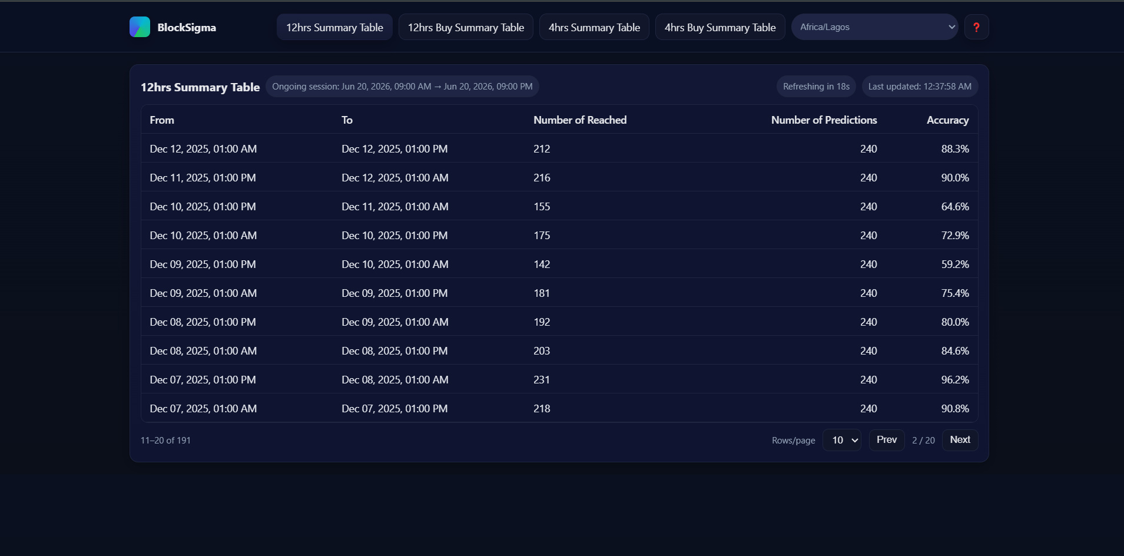The image size is (1124, 556).
Task: Open the Rows/page 10 dropdown
Action: coord(842,440)
